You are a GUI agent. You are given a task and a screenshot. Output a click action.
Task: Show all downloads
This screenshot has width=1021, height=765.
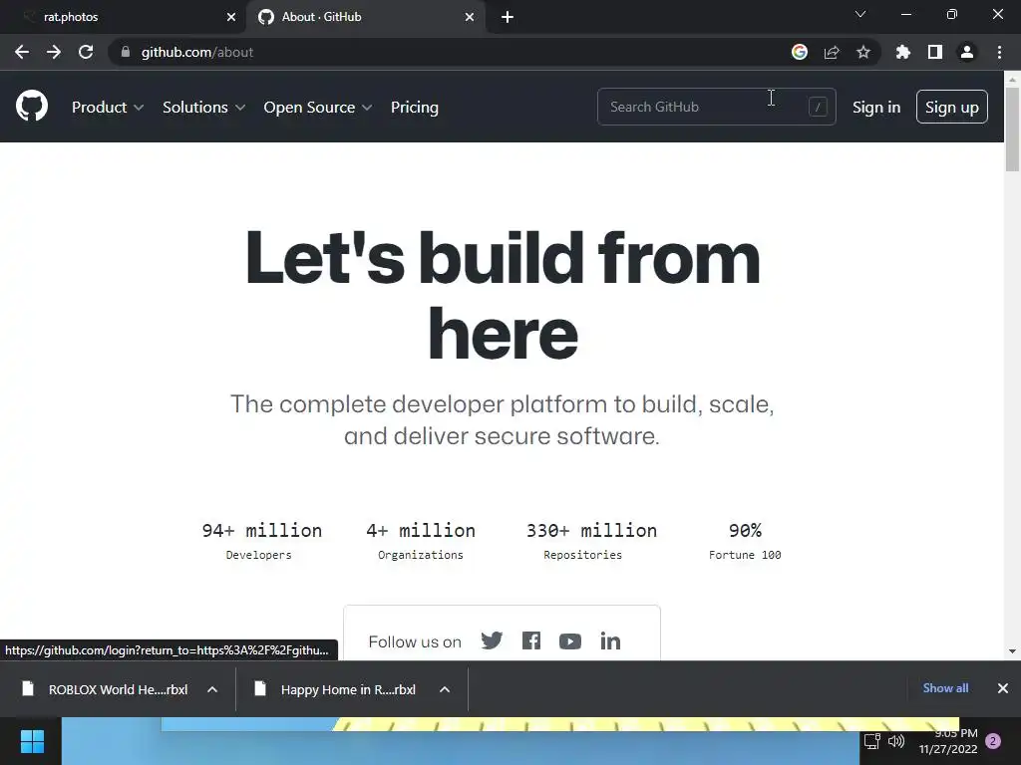coord(945,688)
